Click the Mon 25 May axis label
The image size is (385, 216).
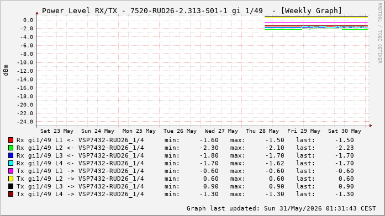(x=139, y=131)
